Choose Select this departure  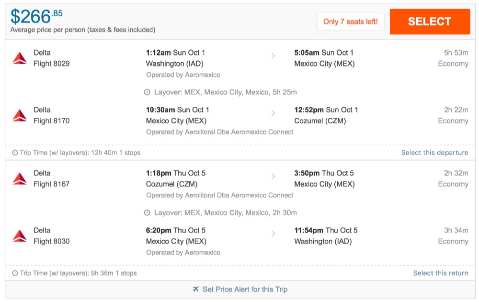pyautogui.click(x=434, y=152)
